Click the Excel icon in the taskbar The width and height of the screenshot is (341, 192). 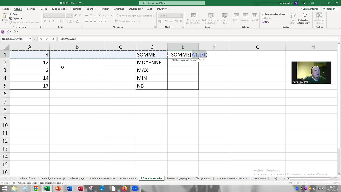tap(47, 189)
